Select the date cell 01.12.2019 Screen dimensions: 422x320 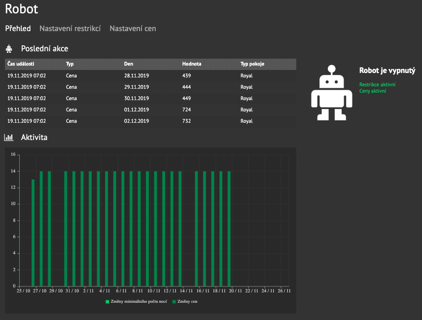pyautogui.click(x=137, y=109)
